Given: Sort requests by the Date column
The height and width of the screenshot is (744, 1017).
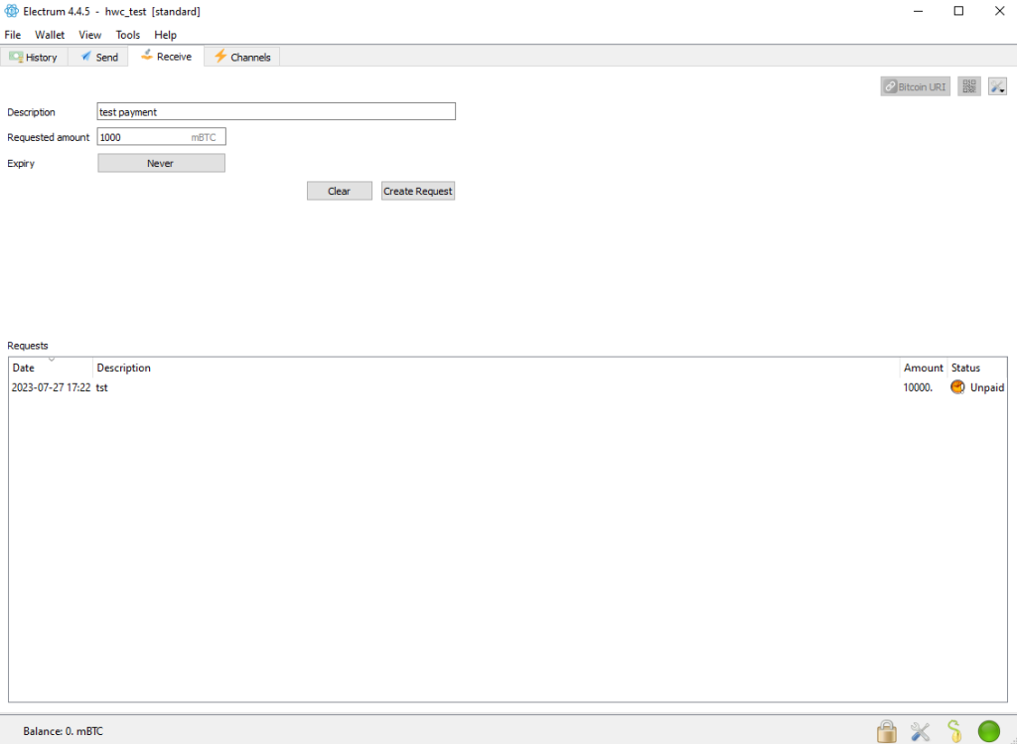Looking at the screenshot, I should pos(51,368).
